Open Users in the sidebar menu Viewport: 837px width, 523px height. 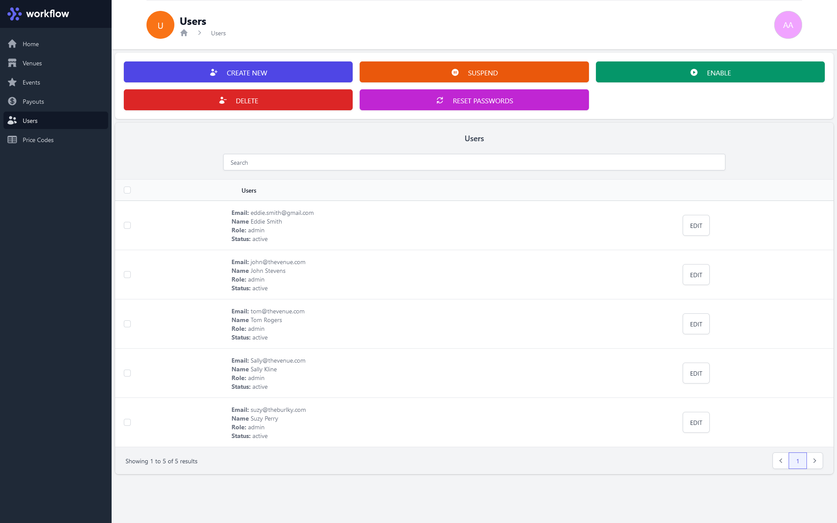click(x=30, y=121)
